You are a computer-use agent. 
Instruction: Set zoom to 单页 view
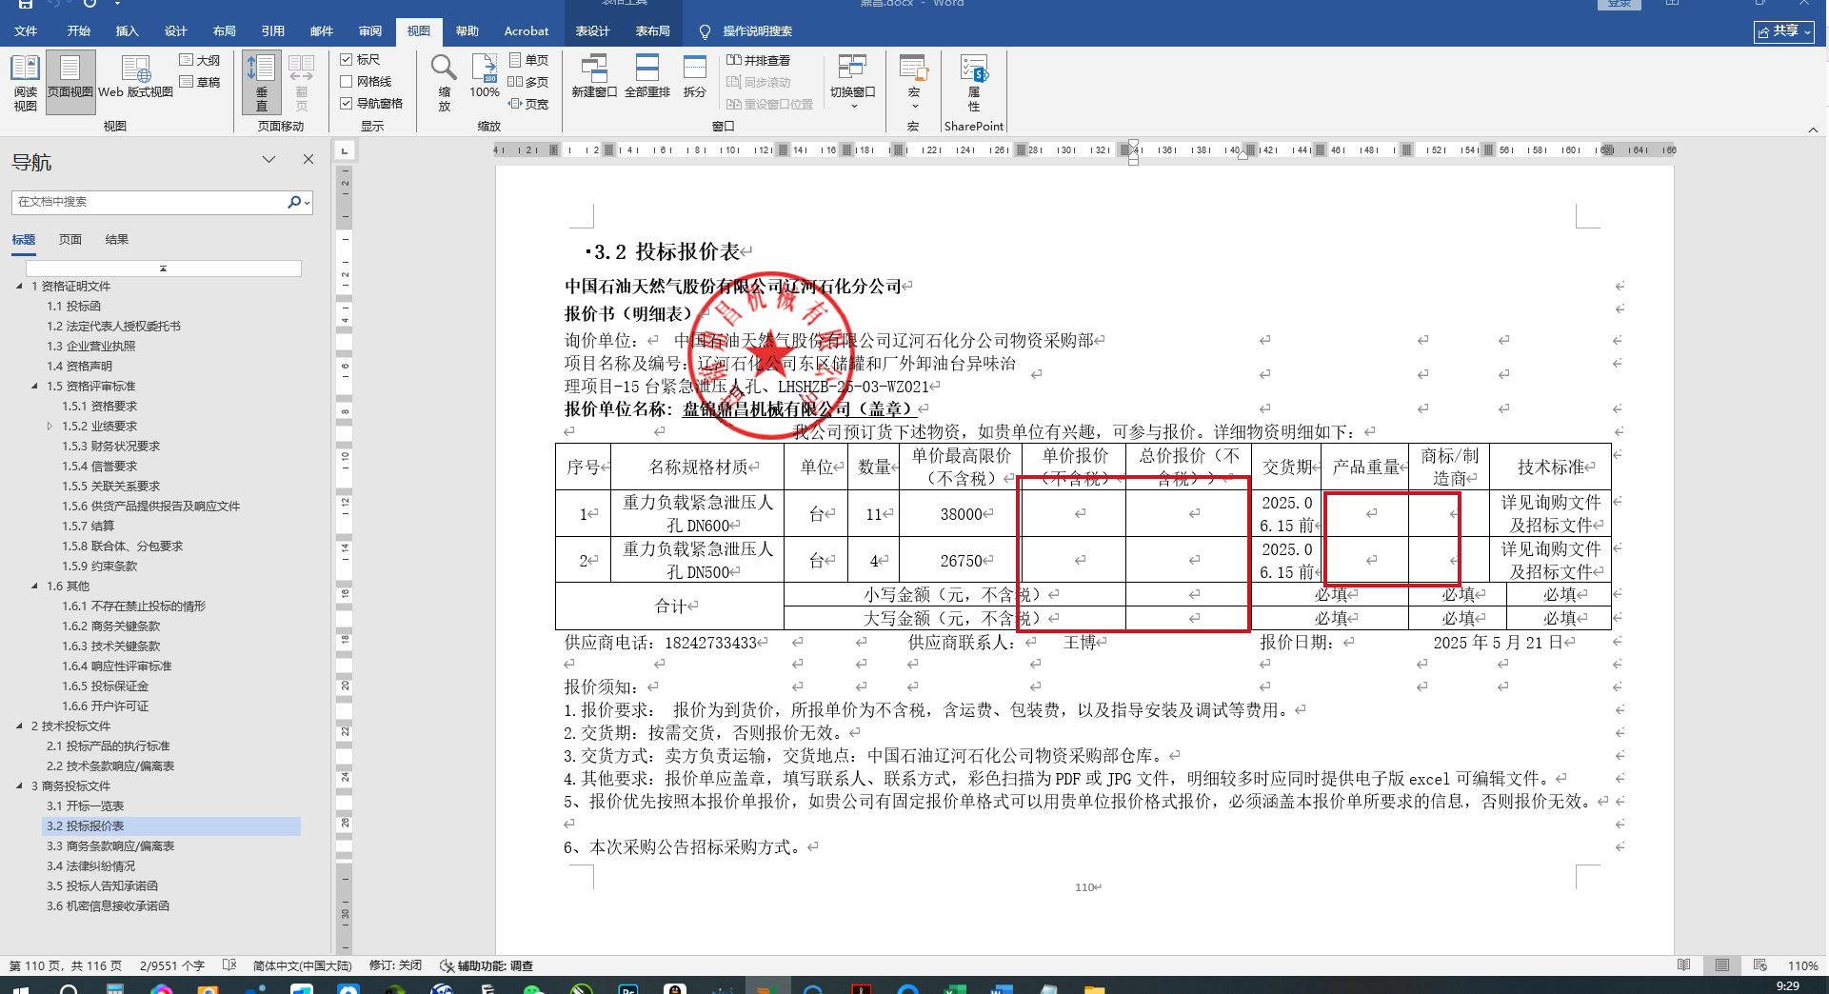pos(528,60)
